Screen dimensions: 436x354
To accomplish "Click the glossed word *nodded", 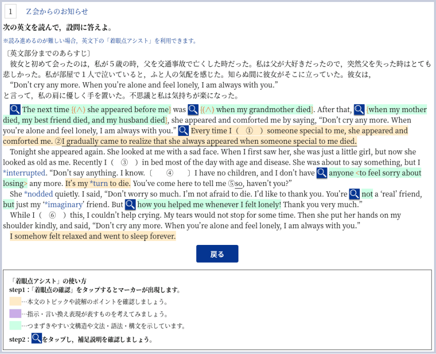I will coord(38,194).
